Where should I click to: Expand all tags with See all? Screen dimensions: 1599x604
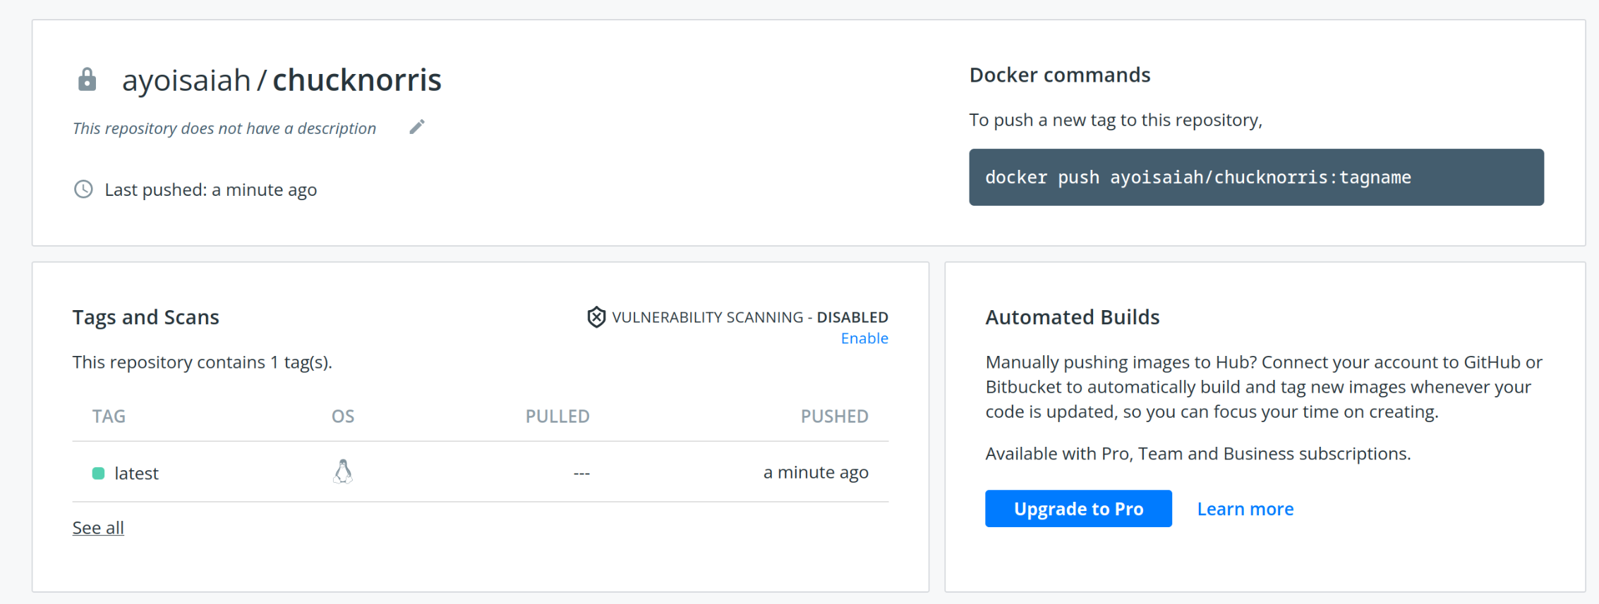[x=97, y=526]
